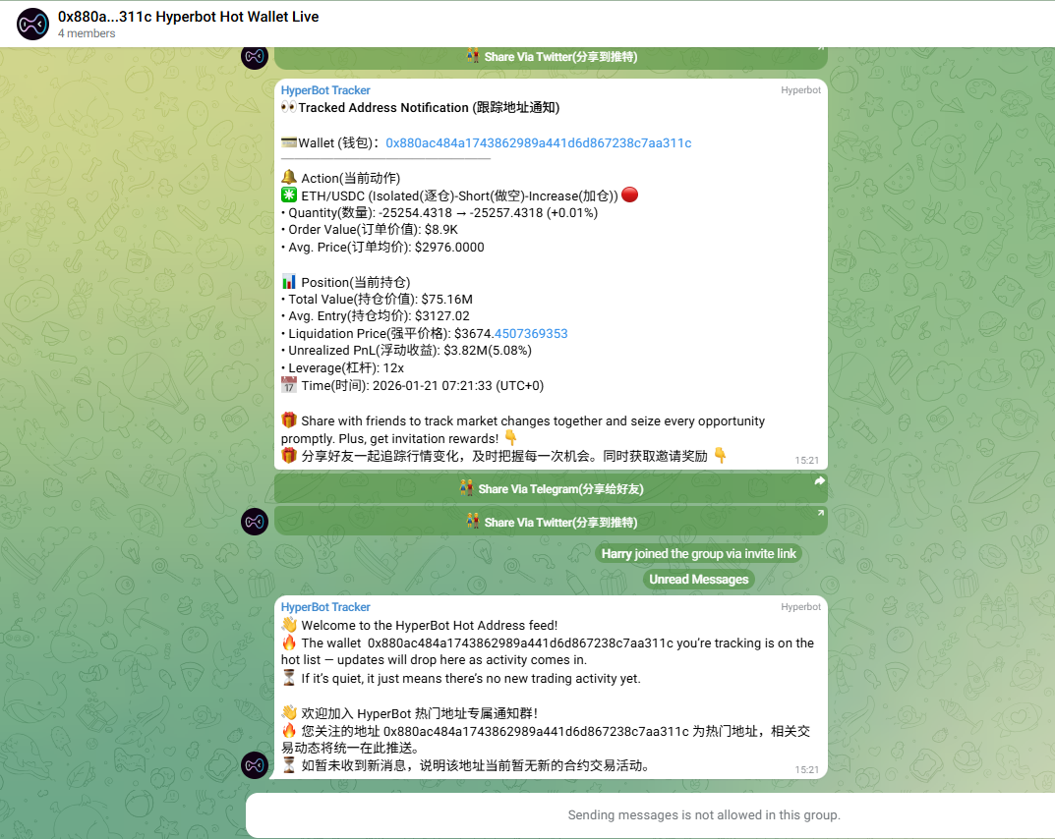Open the blue wallet address link
Image resolution: width=1055 pixels, height=839 pixels.
pos(538,142)
